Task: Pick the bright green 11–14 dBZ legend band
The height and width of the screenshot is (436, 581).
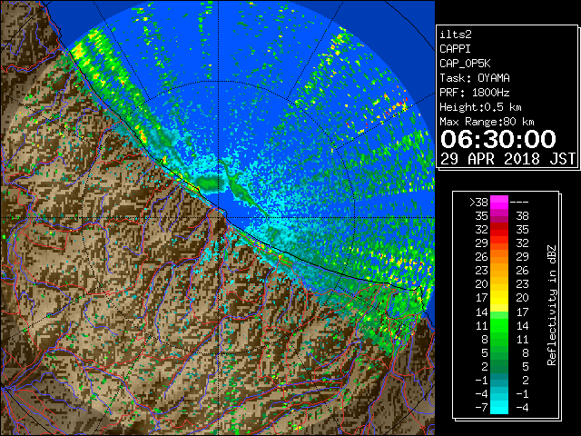Action: coord(499,325)
